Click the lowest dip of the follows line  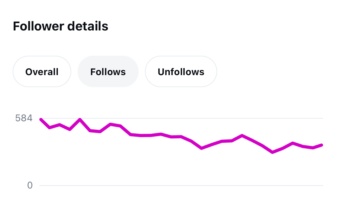[x=272, y=152]
